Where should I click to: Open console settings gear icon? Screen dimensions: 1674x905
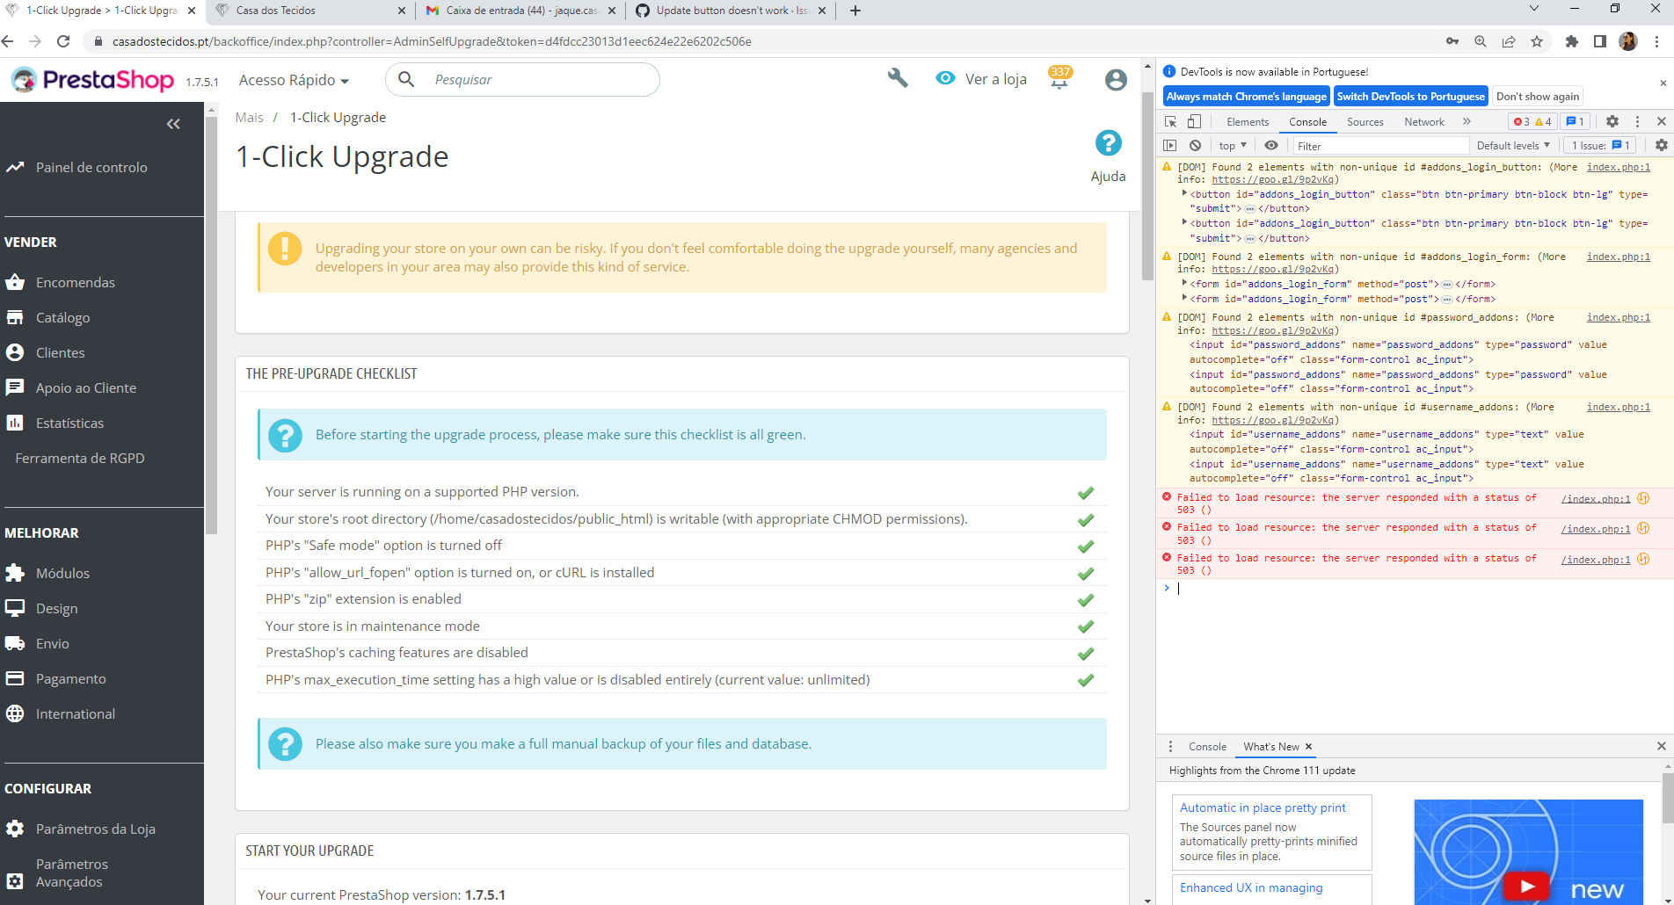pos(1661,146)
